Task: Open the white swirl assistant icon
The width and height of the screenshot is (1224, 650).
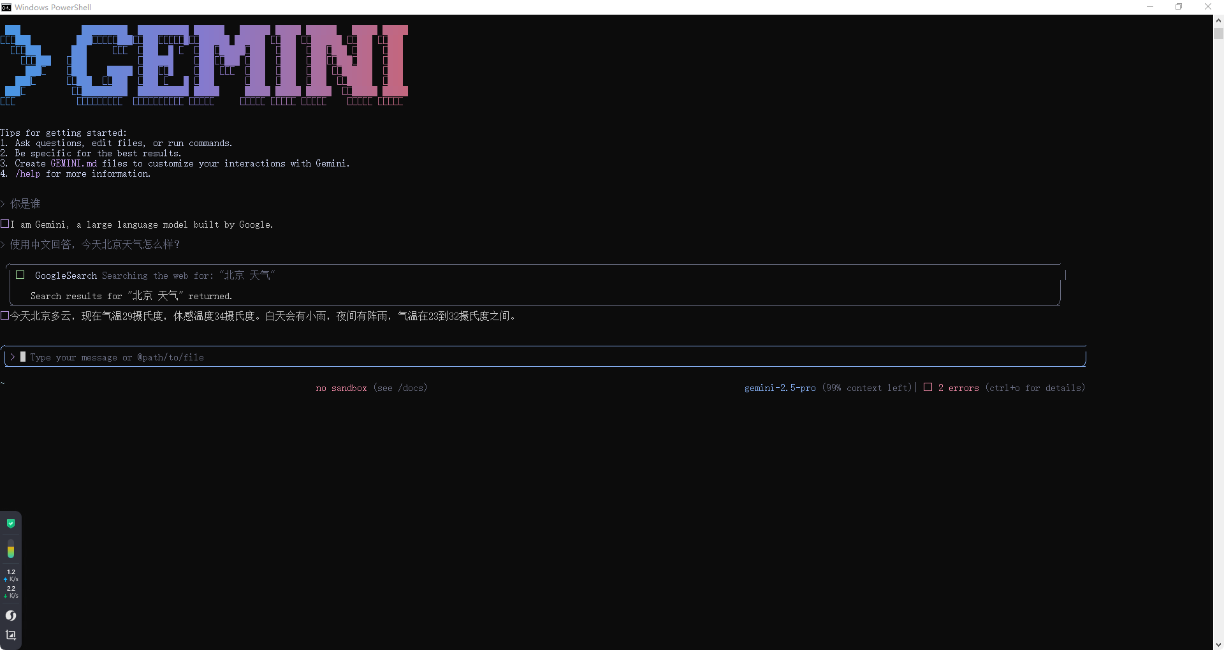Action: (x=11, y=616)
